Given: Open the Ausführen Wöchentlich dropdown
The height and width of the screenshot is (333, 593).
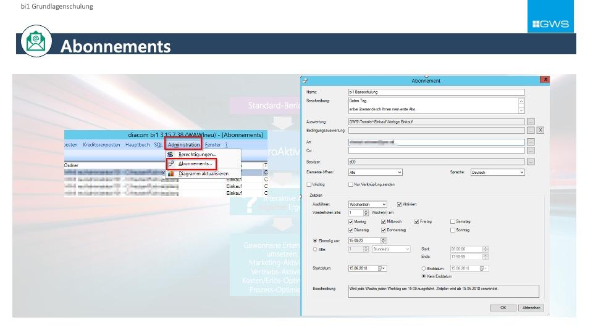Looking at the screenshot, I should [368, 204].
